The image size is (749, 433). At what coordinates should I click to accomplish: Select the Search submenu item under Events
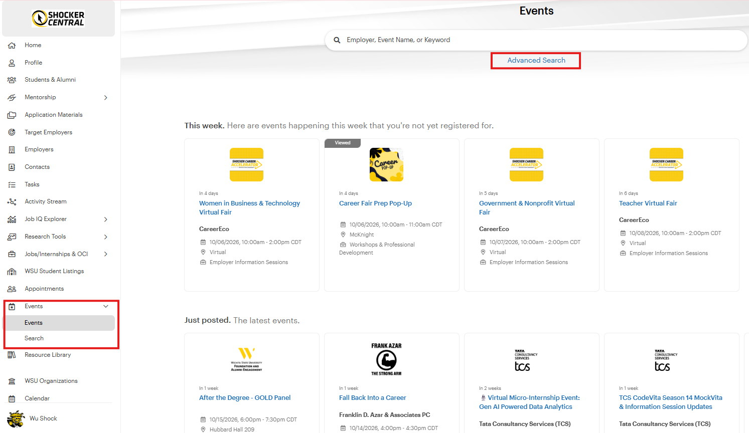coord(34,338)
